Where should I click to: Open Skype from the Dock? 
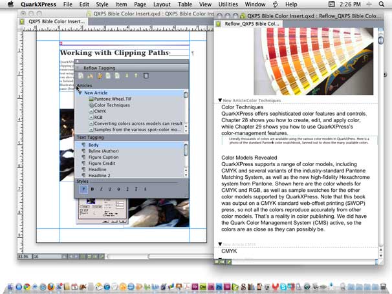(x=283, y=287)
